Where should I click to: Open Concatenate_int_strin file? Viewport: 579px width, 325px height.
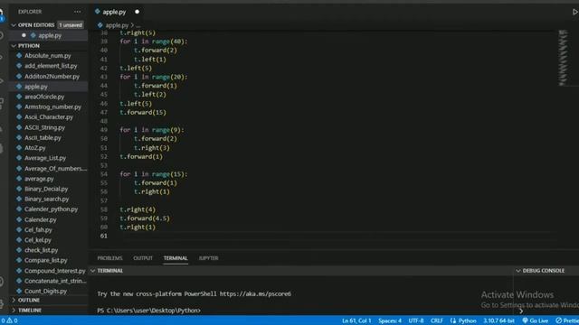click(55, 281)
